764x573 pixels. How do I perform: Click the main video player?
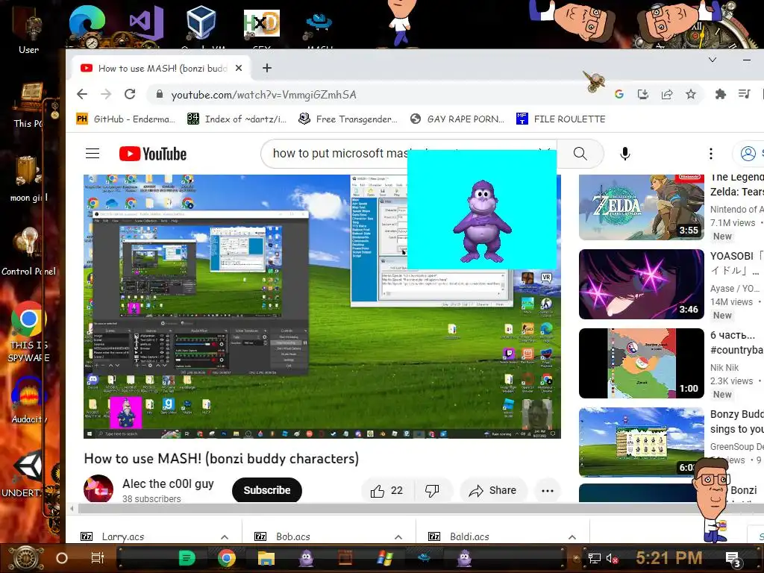click(322, 307)
